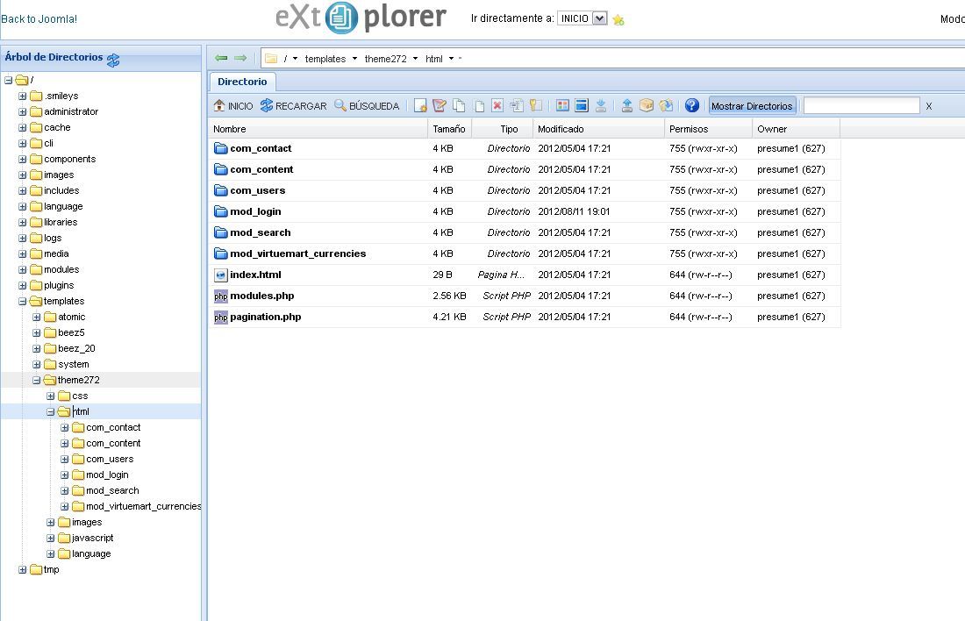The image size is (965, 621).
Task: Click the green forward arrow
Action: 240,58
